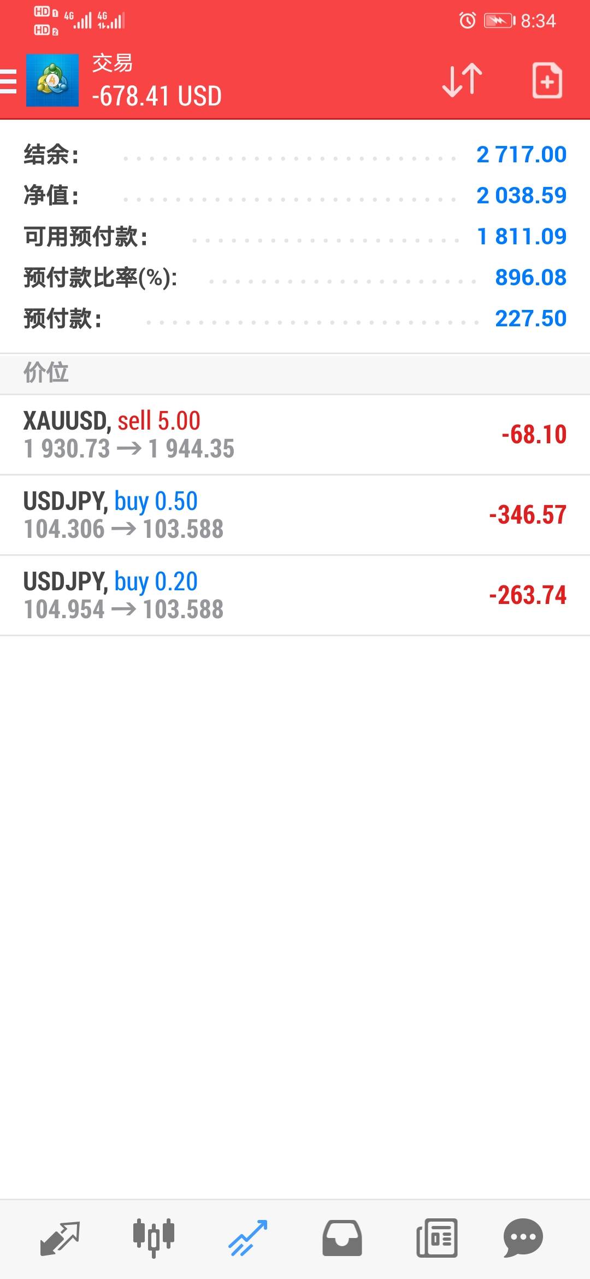The image size is (590, 1279).
Task: Open the chat messages tab
Action: tap(523, 1238)
